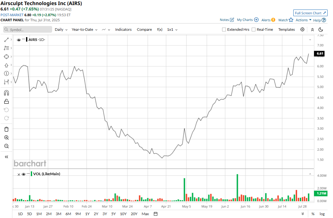Open Alerts warning icon
333x218 pixels.
273,20
